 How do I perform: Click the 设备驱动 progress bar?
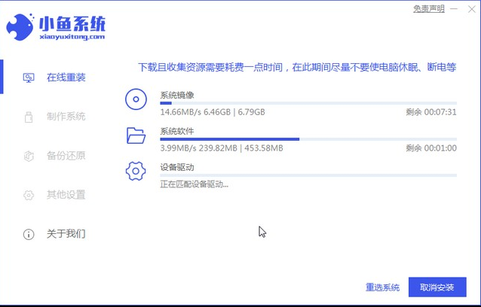(x=308, y=175)
